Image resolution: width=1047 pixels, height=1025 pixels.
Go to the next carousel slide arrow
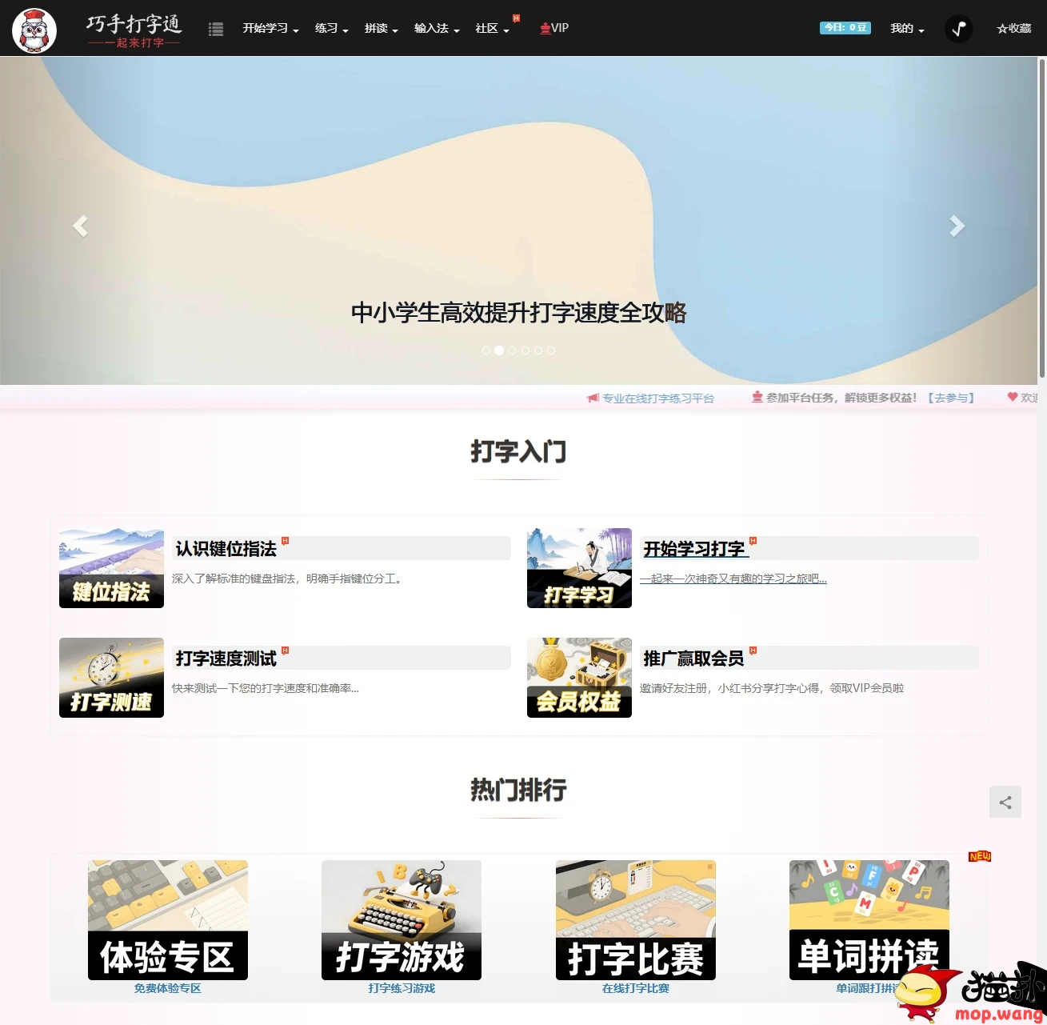click(x=957, y=226)
